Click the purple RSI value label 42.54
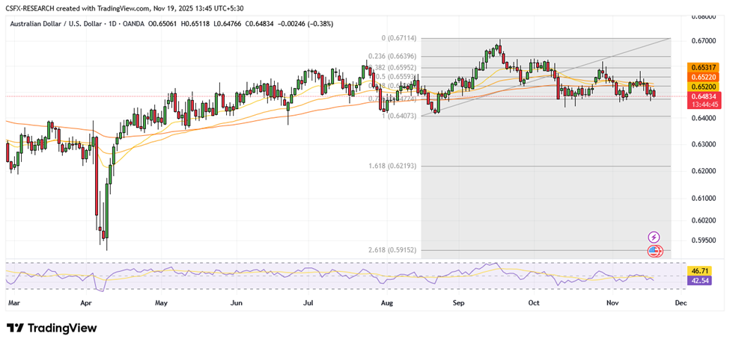Viewport: 730px width, 345px height. [x=702, y=281]
